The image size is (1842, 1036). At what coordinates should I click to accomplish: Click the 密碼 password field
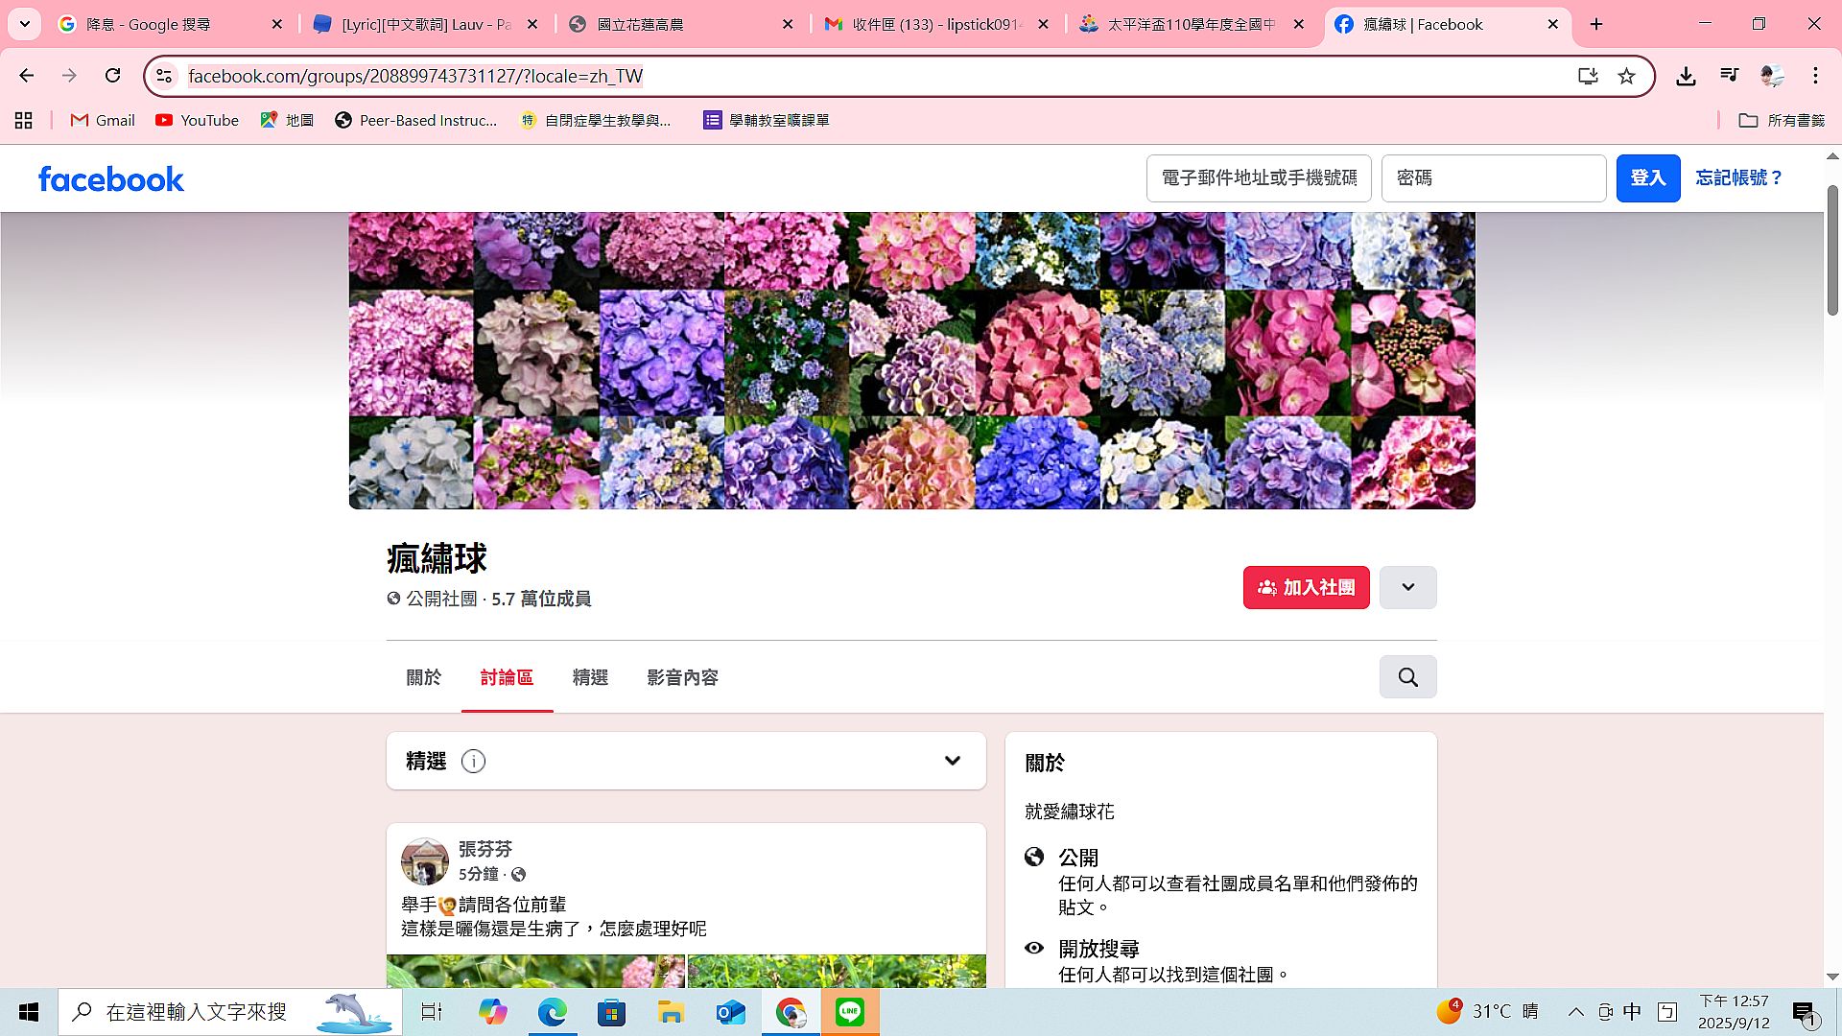(x=1493, y=178)
